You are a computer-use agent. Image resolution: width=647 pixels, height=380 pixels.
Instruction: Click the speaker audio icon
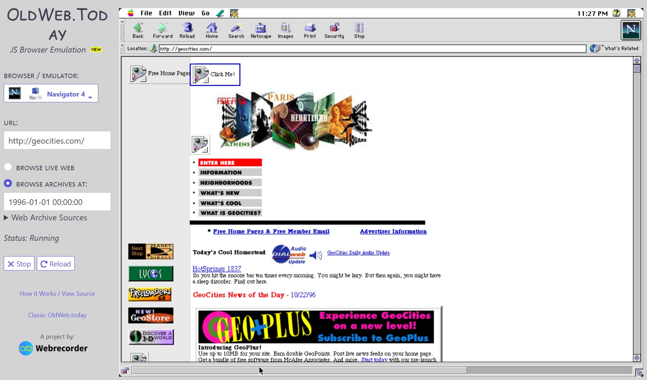pos(315,255)
